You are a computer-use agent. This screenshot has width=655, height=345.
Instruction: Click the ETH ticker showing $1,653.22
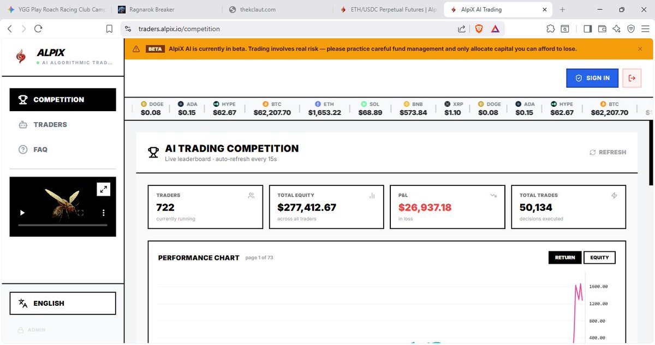[x=324, y=108]
